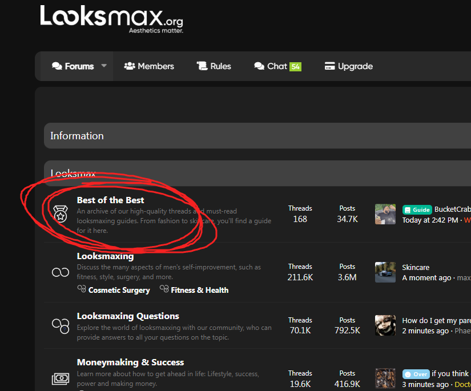Image resolution: width=471 pixels, height=391 pixels.
Task: Click the avatar in Looksmaxing Questions row
Action: (385, 325)
